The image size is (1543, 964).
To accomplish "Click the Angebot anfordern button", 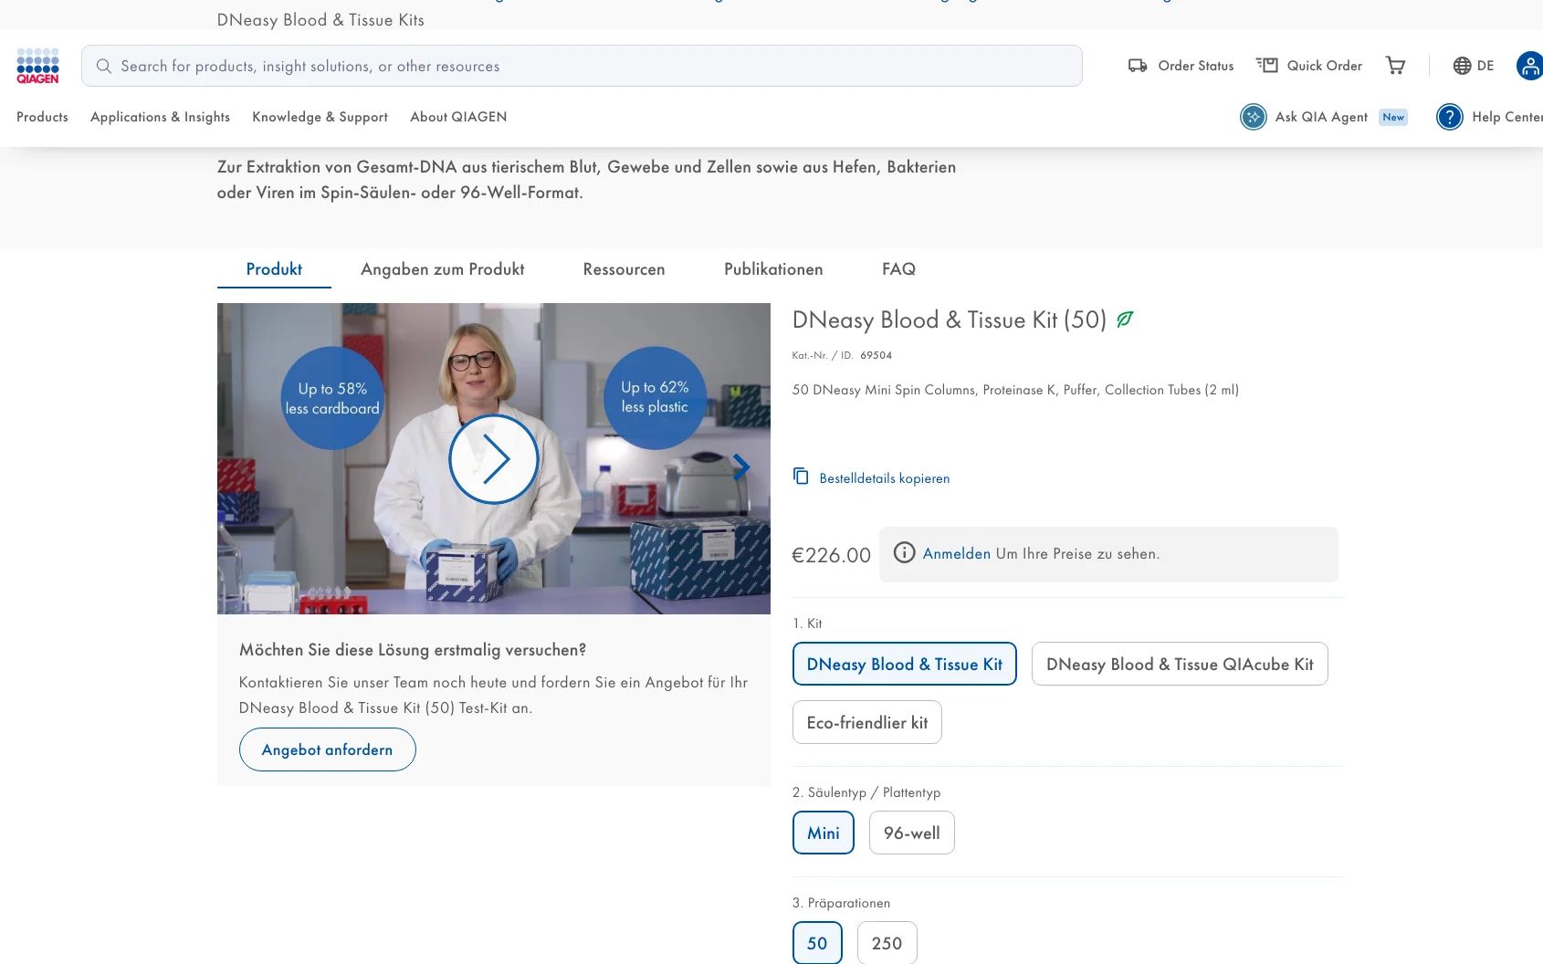I will point(327,749).
